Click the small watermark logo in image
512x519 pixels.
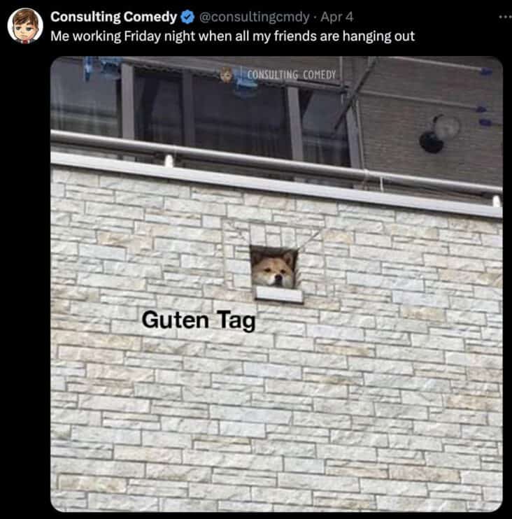[227, 75]
